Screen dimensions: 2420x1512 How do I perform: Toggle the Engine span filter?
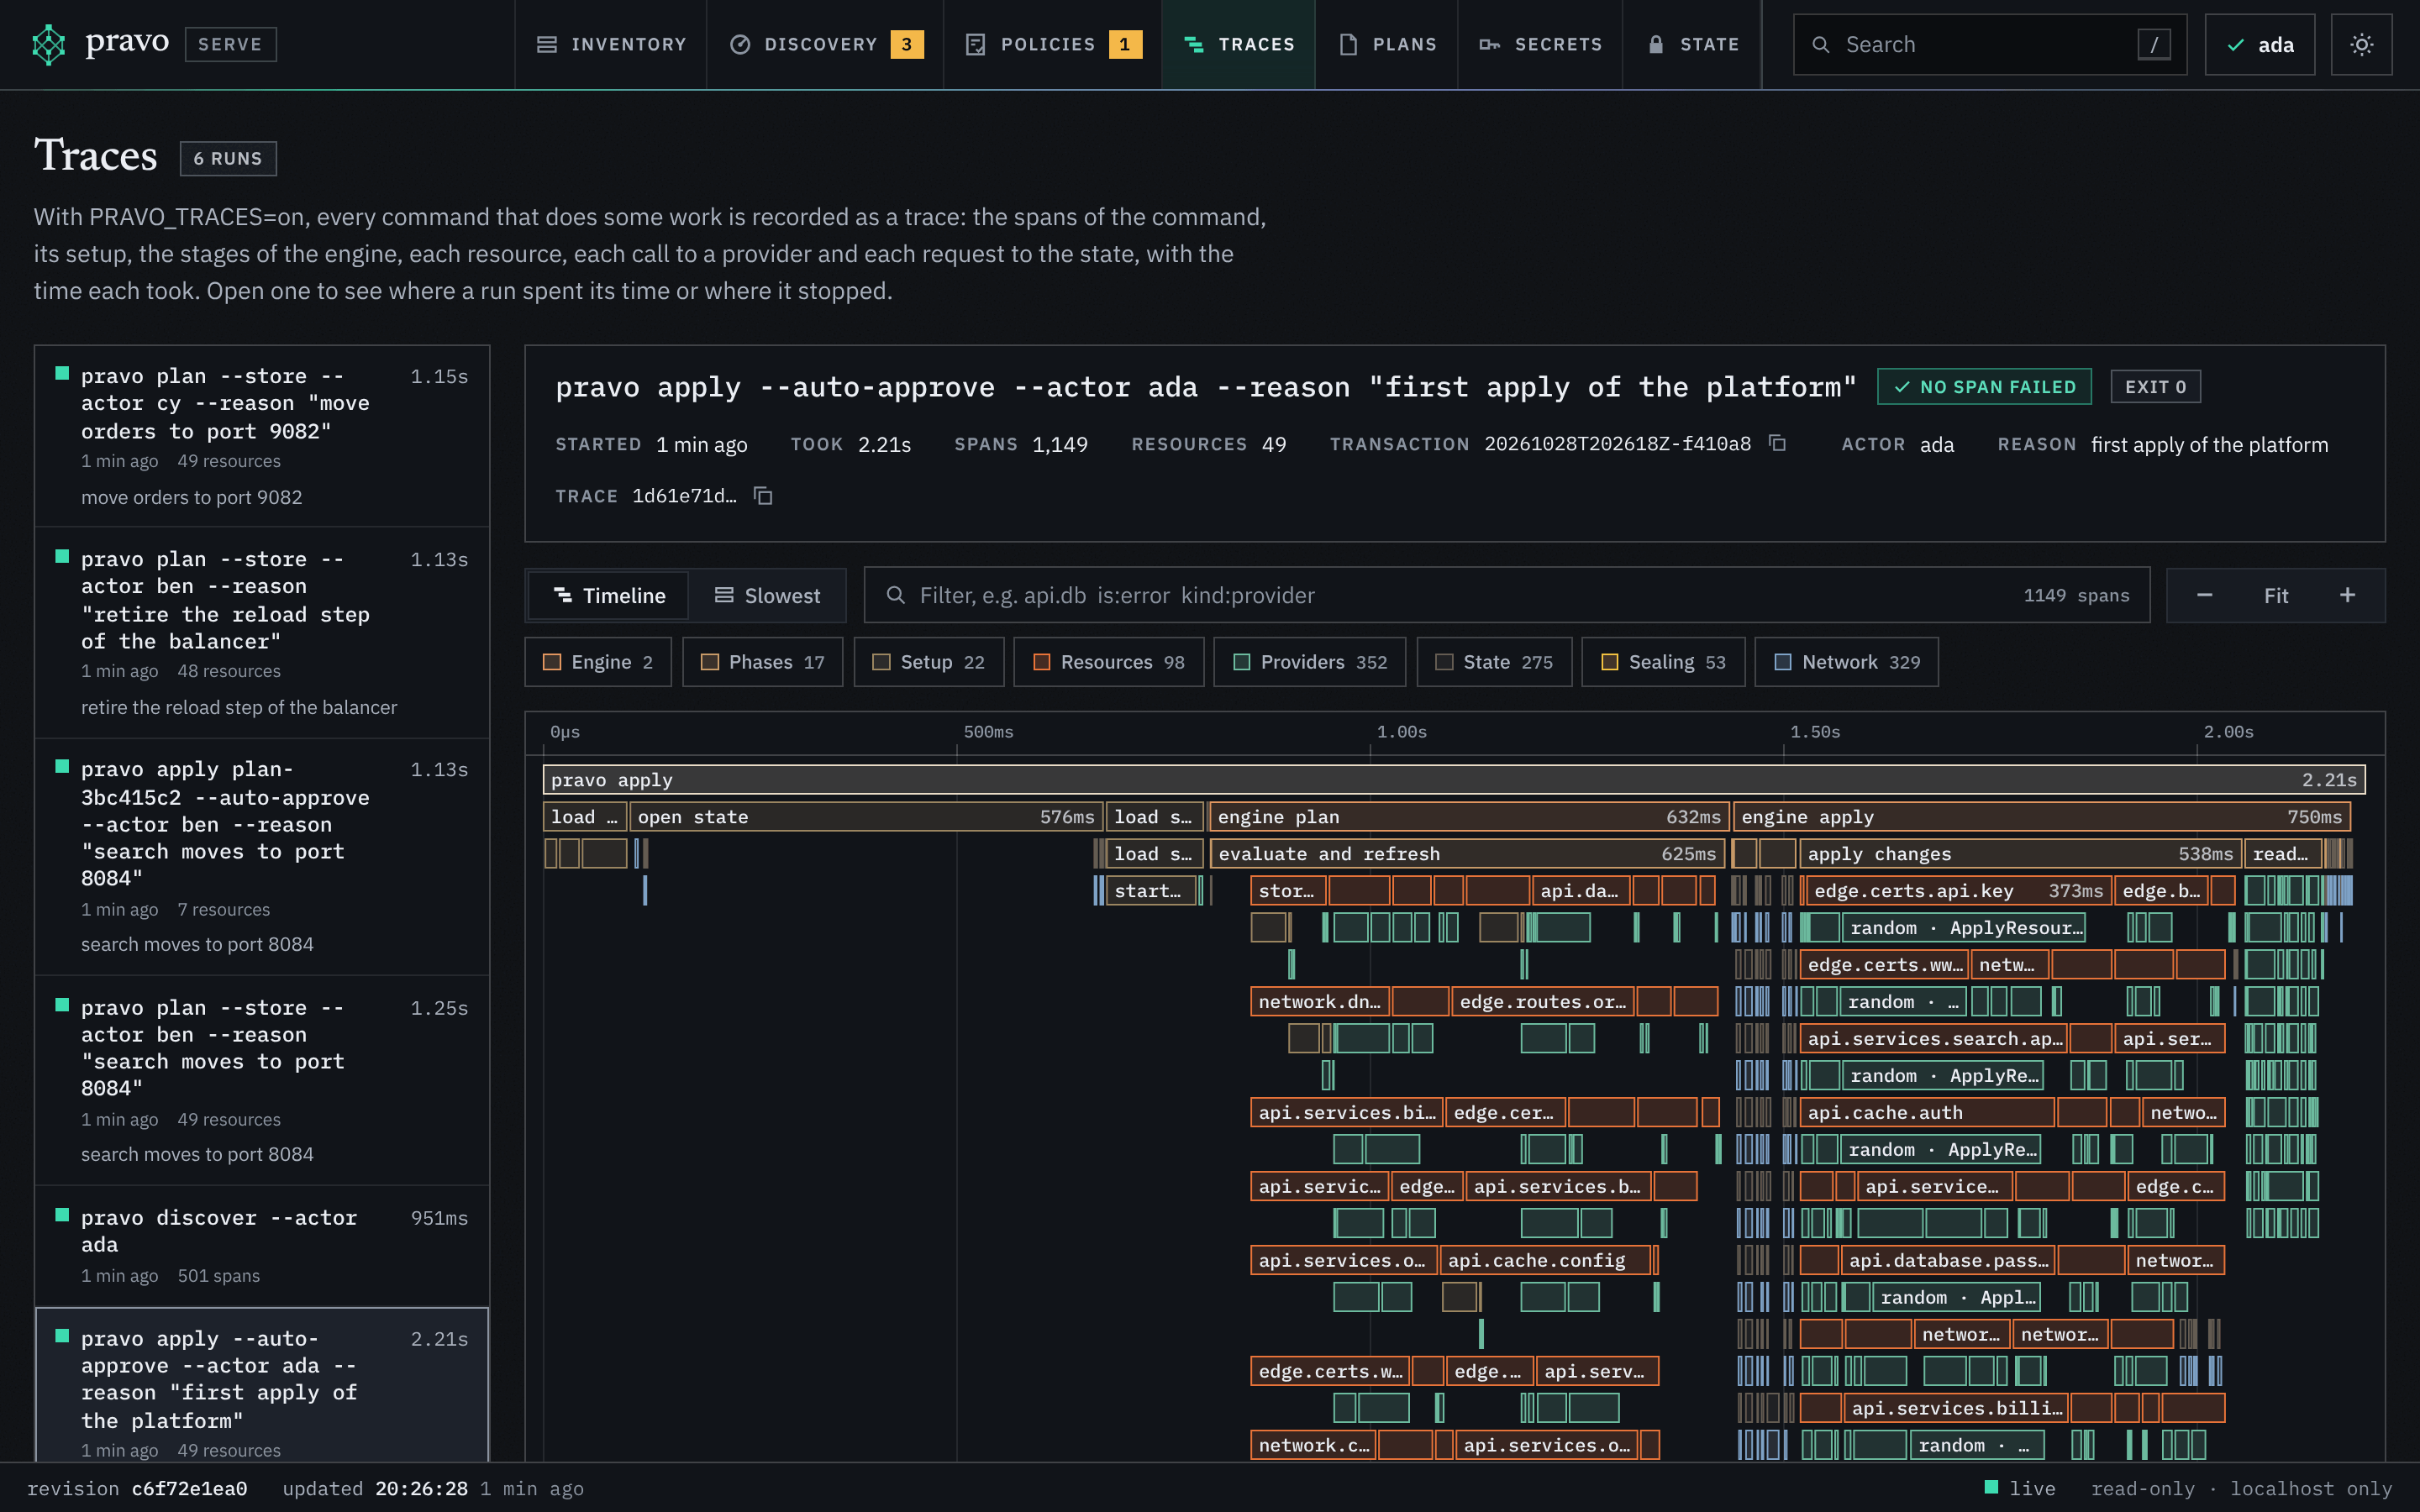(x=598, y=662)
